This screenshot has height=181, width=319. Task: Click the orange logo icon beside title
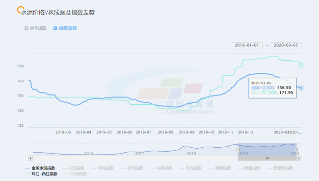click(x=20, y=10)
